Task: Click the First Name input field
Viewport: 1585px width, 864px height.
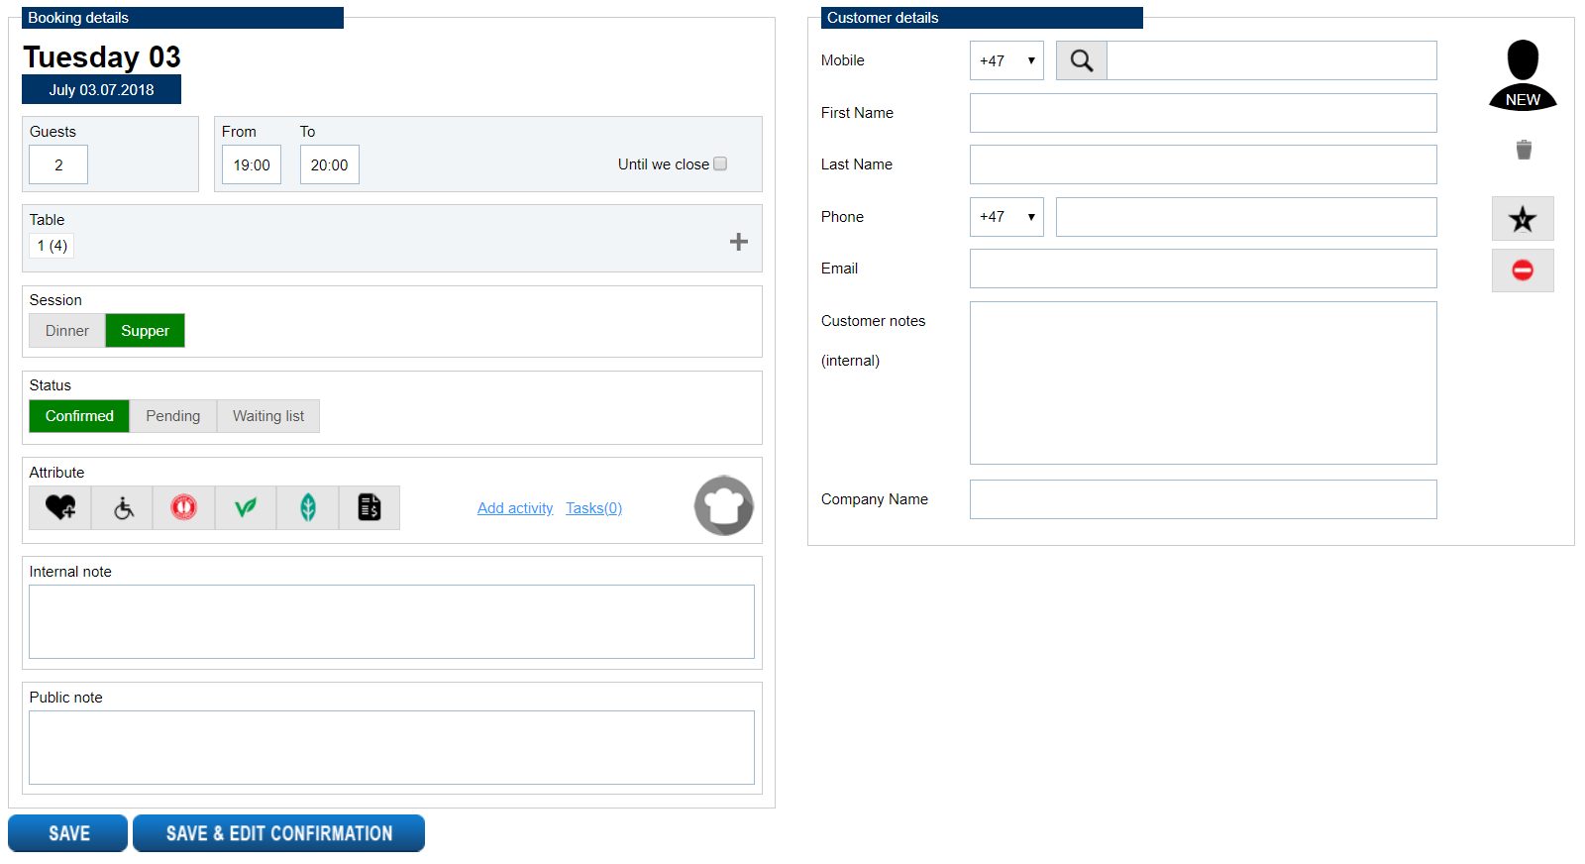Action: (x=1203, y=113)
